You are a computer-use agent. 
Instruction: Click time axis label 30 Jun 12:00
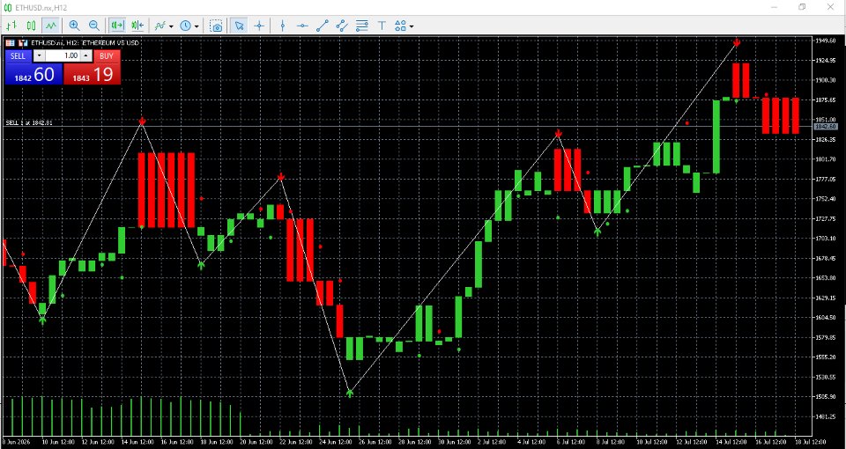point(455,442)
